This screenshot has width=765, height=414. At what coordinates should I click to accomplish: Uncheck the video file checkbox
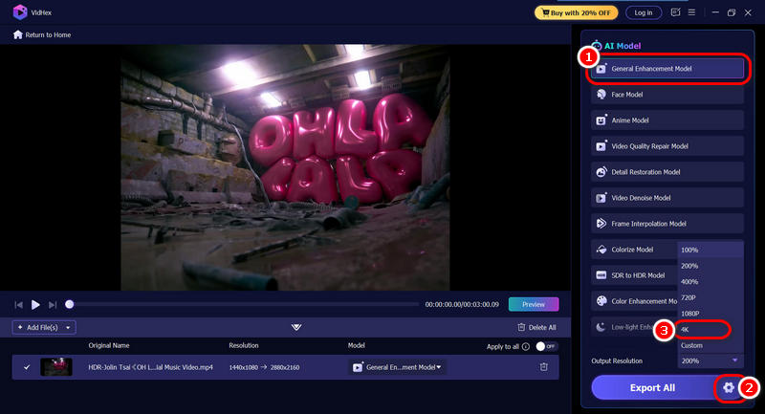[x=26, y=367]
